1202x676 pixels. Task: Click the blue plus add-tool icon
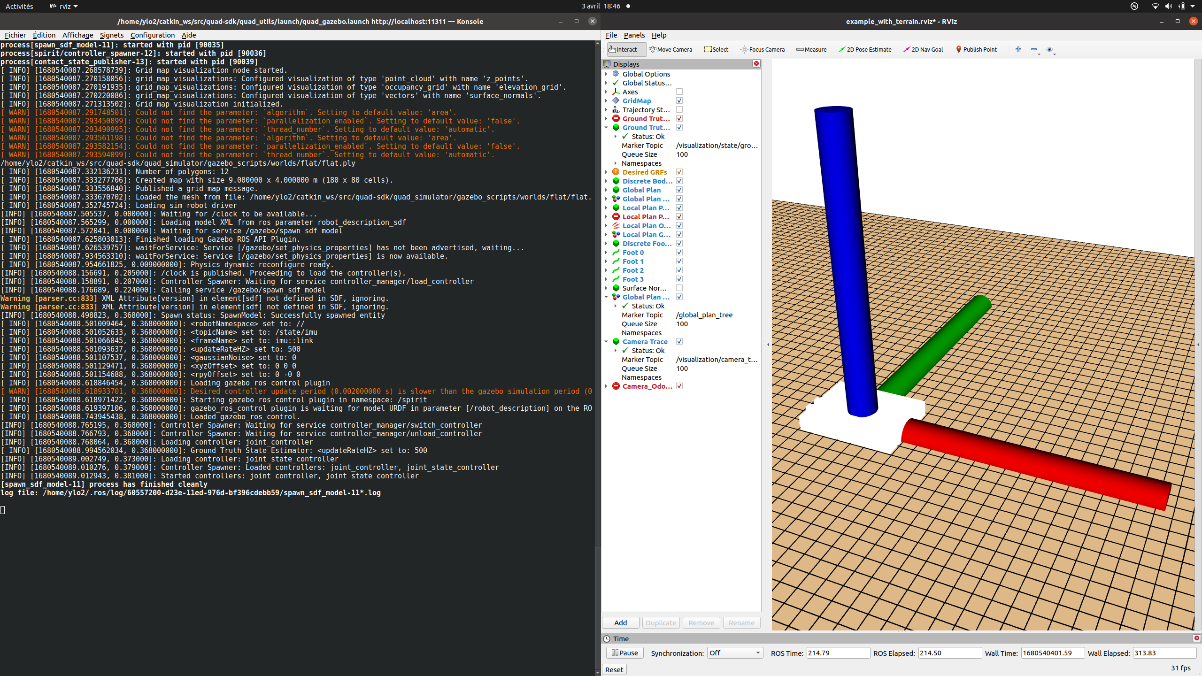click(x=1018, y=49)
